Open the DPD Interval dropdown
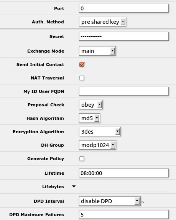Image resolution: width=176 pixels, height=220 pixels. [110, 201]
